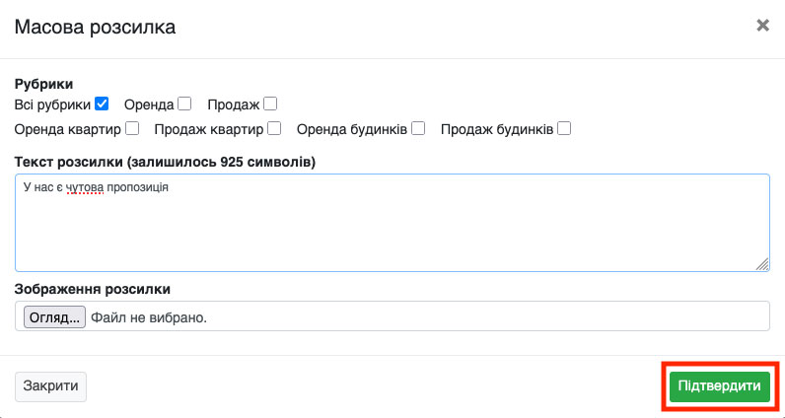Tick the Продаж checkbox

[x=270, y=104]
